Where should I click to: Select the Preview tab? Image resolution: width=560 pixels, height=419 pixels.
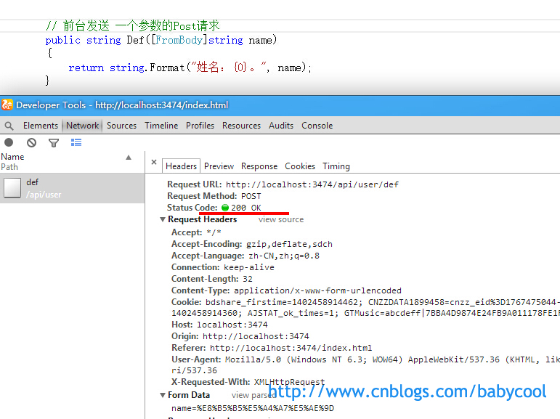[219, 166]
